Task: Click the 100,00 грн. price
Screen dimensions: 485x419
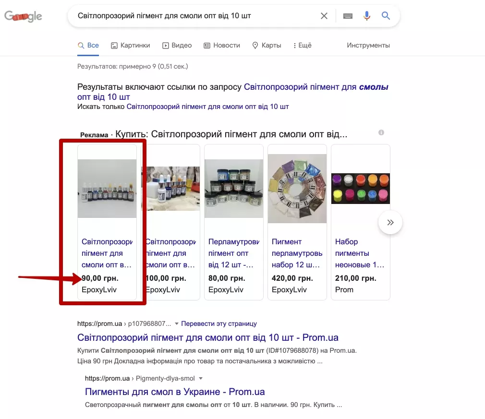Action: pos(166,278)
